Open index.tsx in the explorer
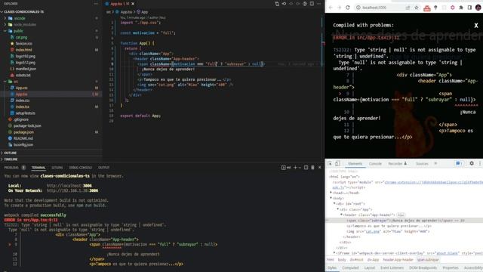This screenshot has height=272, width=483. [23, 107]
